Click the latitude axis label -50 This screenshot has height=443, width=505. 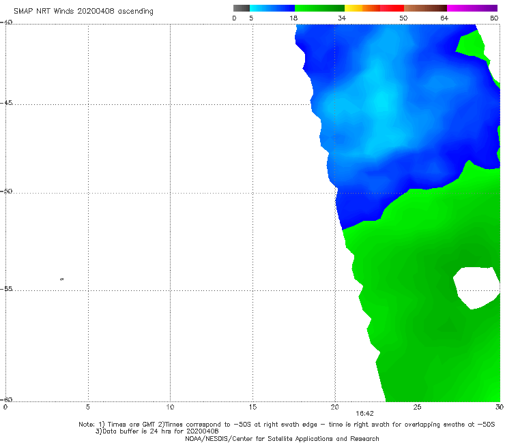pyautogui.click(x=6, y=191)
